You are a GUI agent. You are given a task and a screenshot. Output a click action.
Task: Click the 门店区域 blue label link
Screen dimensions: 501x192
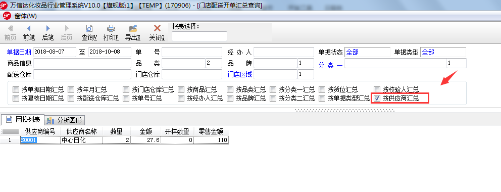point(239,75)
